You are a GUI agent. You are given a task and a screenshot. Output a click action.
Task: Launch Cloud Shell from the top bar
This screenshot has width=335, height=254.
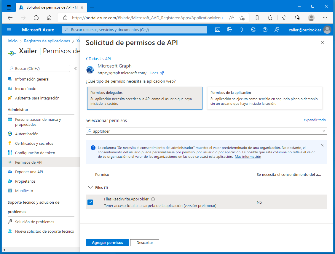click(x=218, y=30)
